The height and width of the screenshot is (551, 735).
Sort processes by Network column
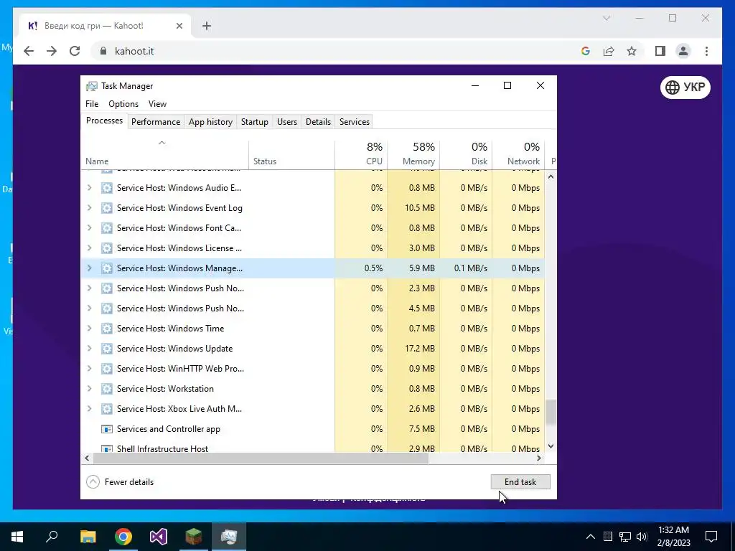518,155
